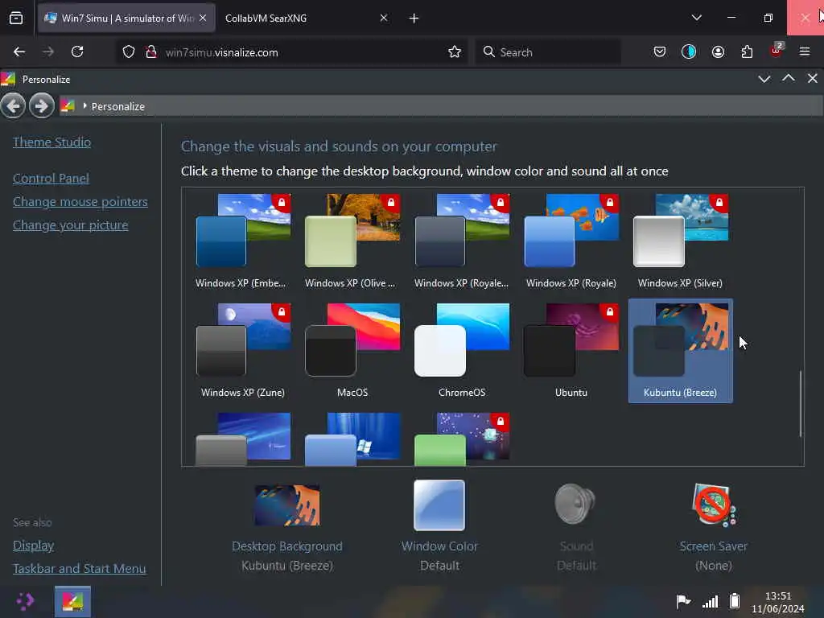Click the Kubuntu (Breeze) theme
The height and width of the screenshot is (618, 824).
[x=681, y=351]
